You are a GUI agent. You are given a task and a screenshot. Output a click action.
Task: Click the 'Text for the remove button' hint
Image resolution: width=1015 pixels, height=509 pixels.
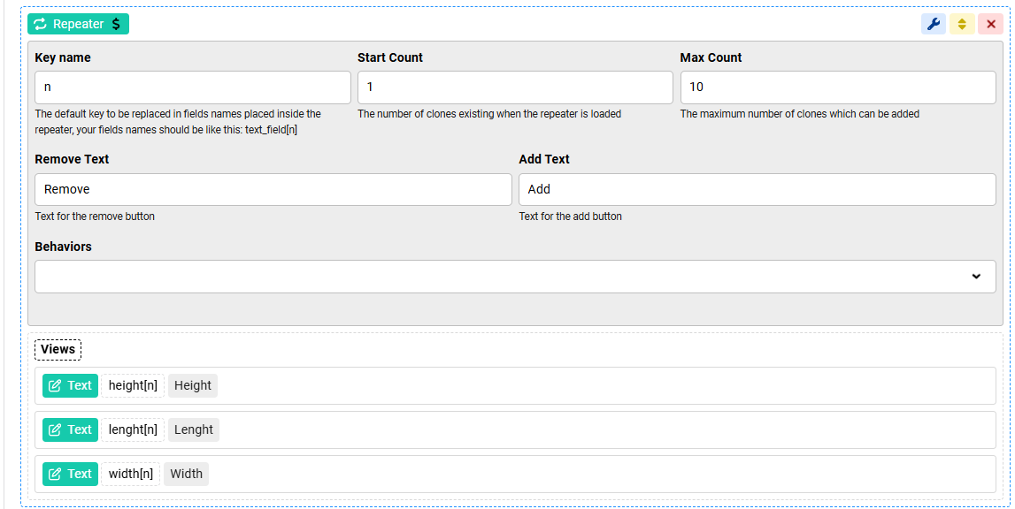click(96, 216)
